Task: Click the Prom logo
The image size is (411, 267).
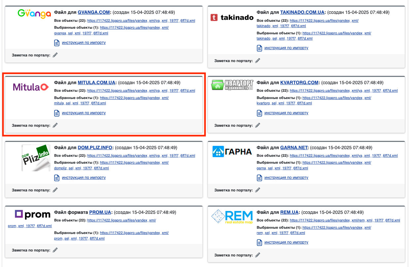Action: pos(32,215)
